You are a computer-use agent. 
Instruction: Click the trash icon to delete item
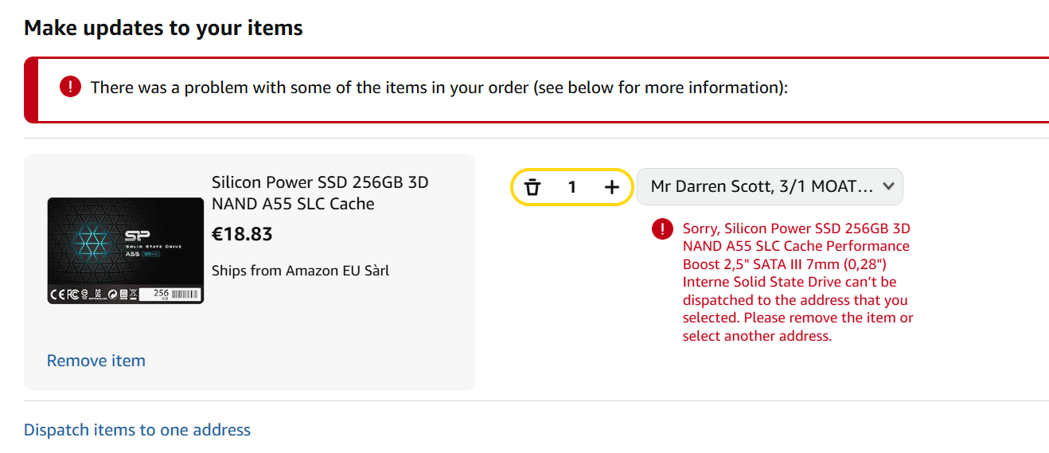pos(532,187)
